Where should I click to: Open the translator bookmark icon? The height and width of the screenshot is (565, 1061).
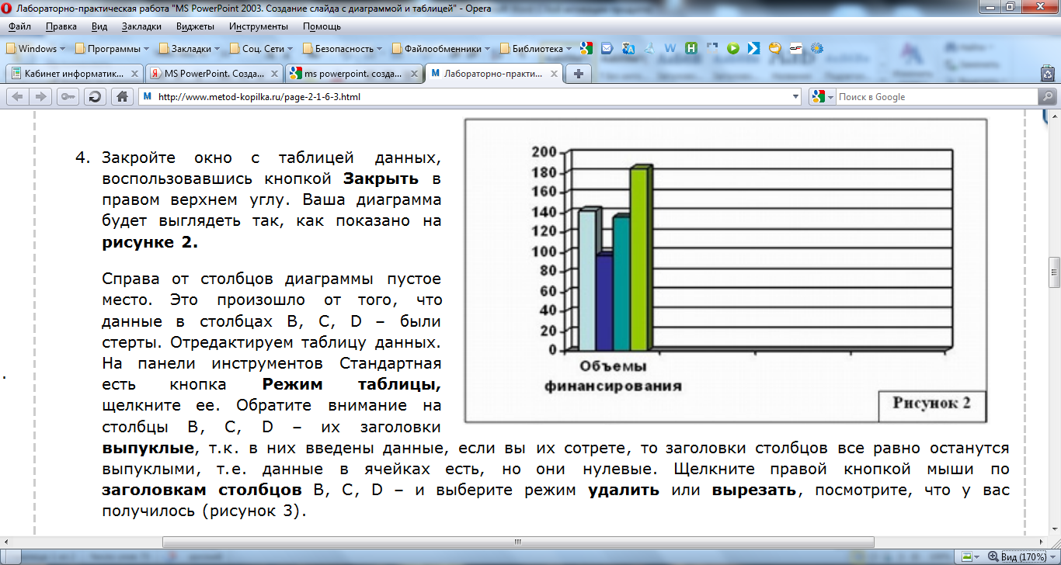(x=628, y=48)
